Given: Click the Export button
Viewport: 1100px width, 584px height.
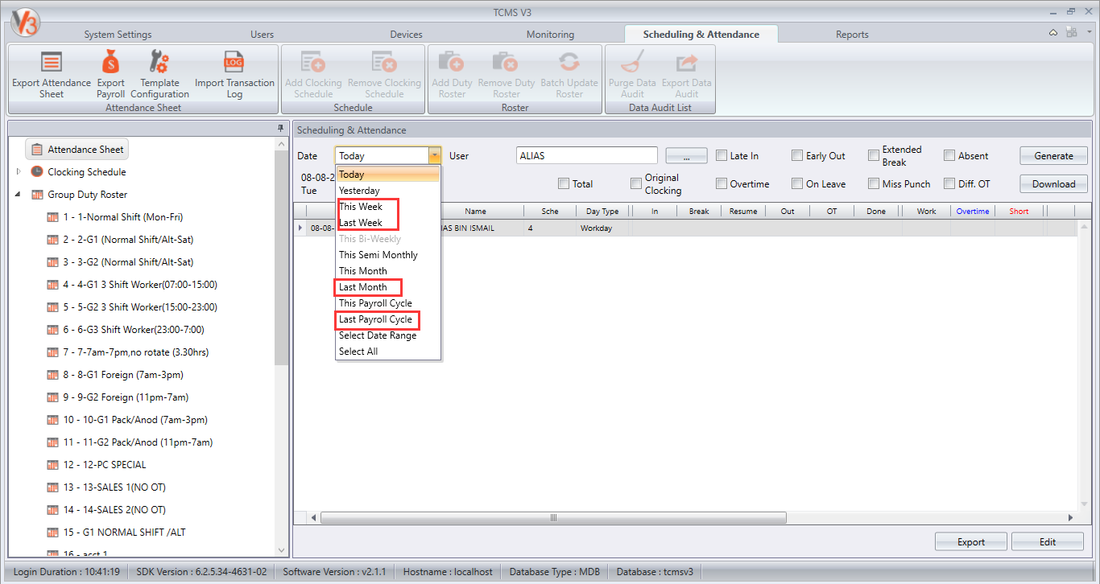Looking at the screenshot, I should [x=971, y=541].
